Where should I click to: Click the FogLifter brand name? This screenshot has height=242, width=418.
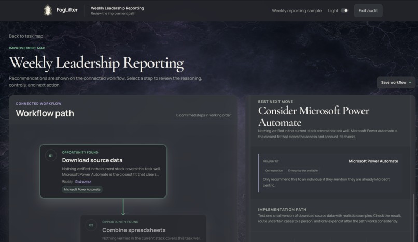click(x=67, y=10)
